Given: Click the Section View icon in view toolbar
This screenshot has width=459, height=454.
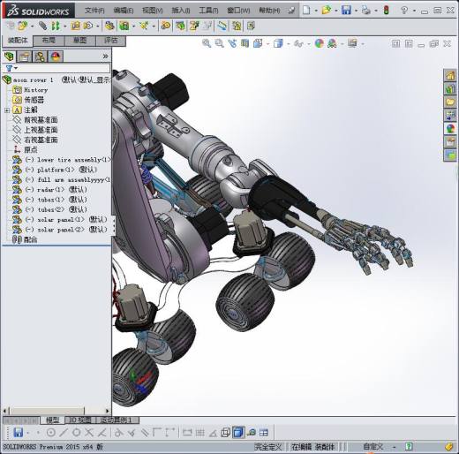Looking at the screenshot, I should (245, 43).
